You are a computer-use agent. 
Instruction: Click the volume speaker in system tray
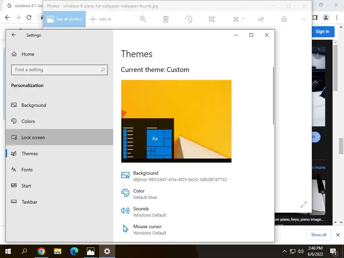coord(301,251)
